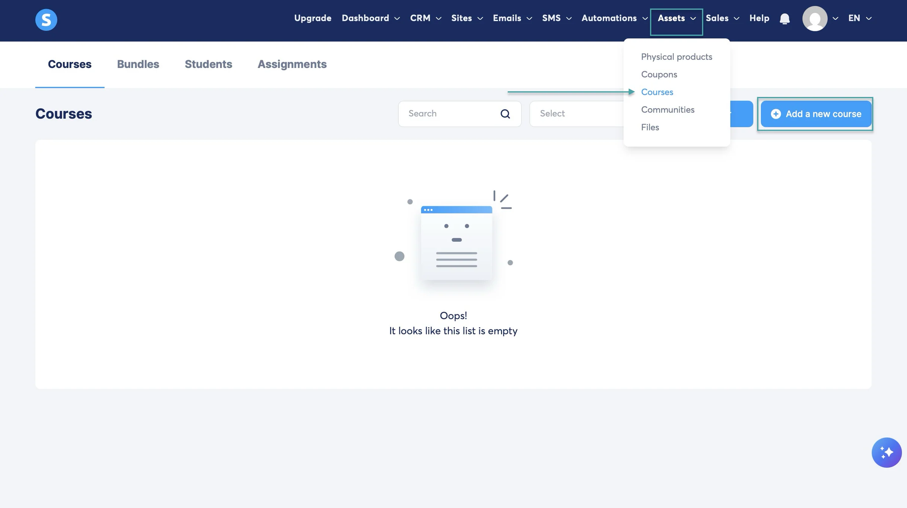Click into the Search input field
This screenshot has width=907, height=508.
click(460, 114)
